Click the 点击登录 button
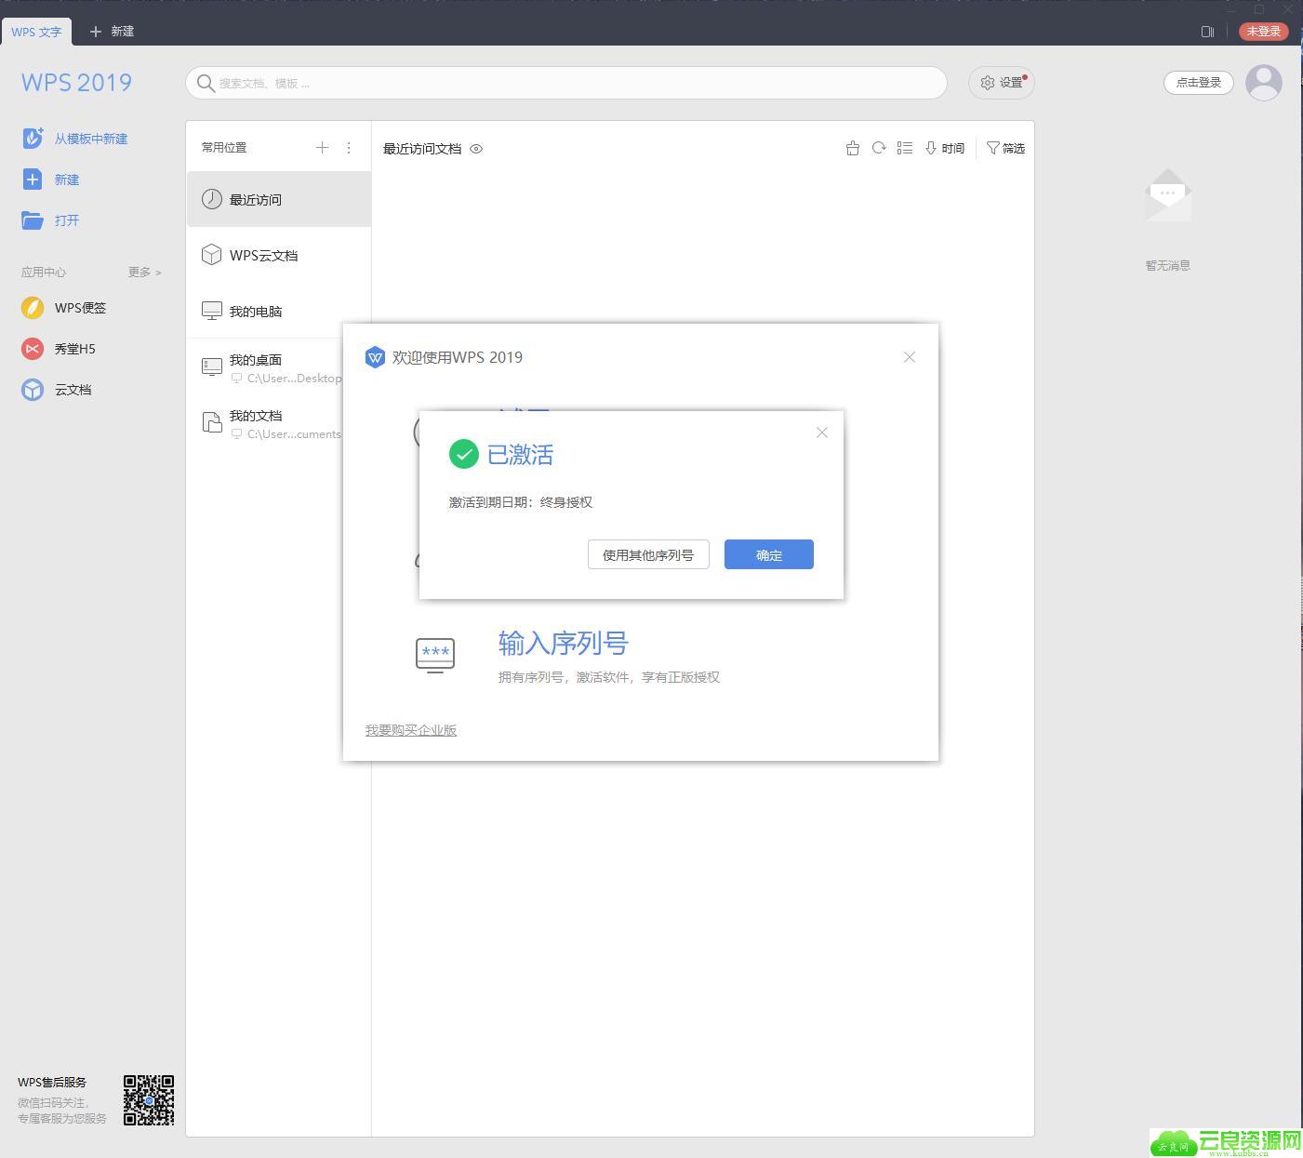 point(1199,83)
